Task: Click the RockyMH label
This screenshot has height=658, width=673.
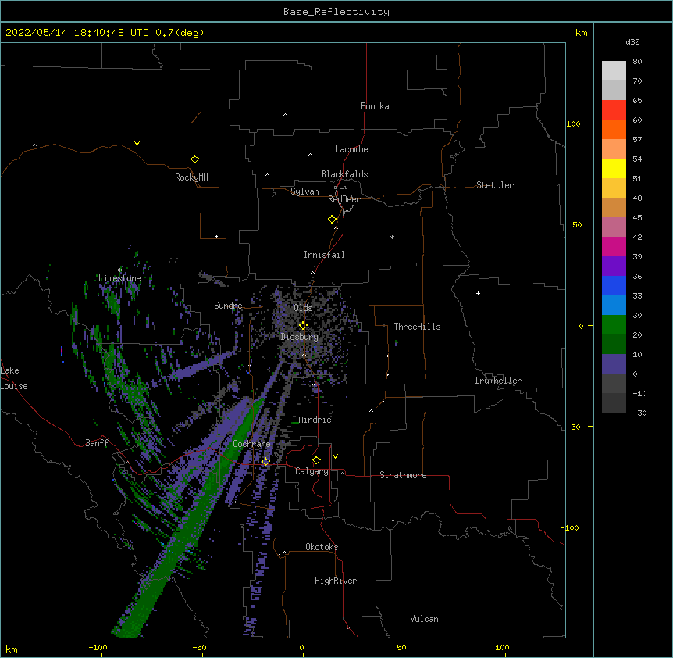Action: coord(191,177)
